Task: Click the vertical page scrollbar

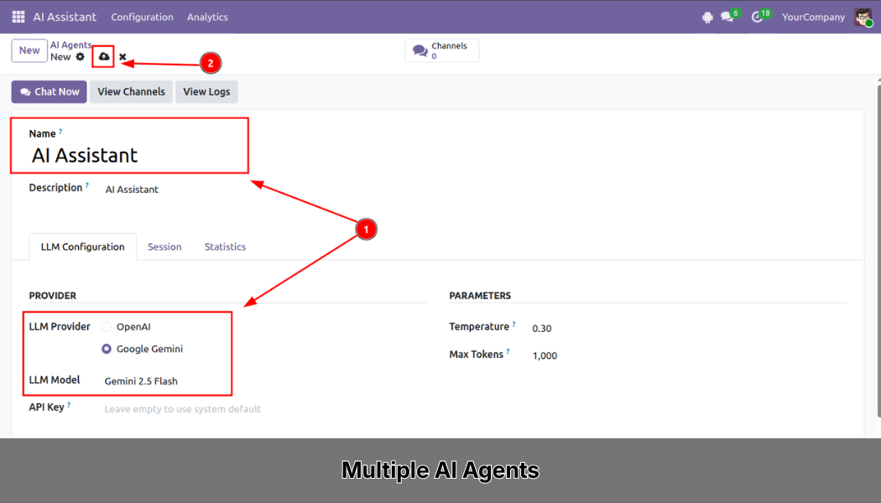Action: (878, 250)
